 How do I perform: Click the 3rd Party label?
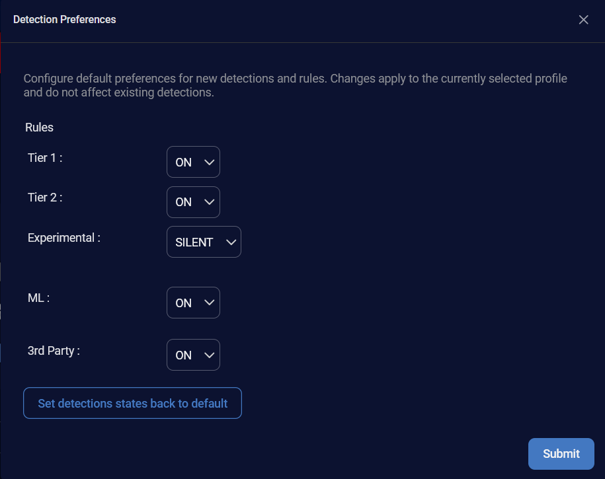click(x=54, y=351)
